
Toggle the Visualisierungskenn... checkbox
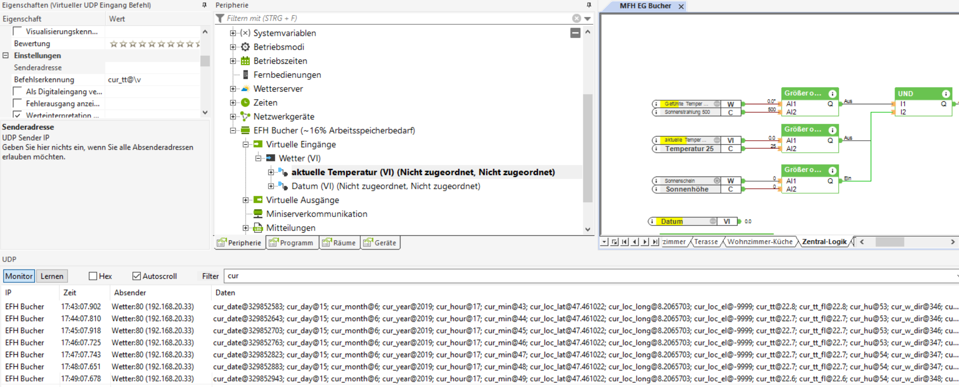pyautogui.click(x=17, y=31)
